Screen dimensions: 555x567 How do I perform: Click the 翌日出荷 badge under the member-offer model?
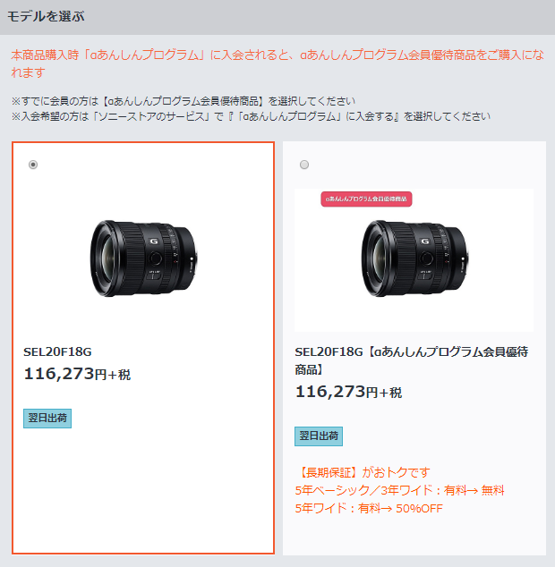pos(319,436)
